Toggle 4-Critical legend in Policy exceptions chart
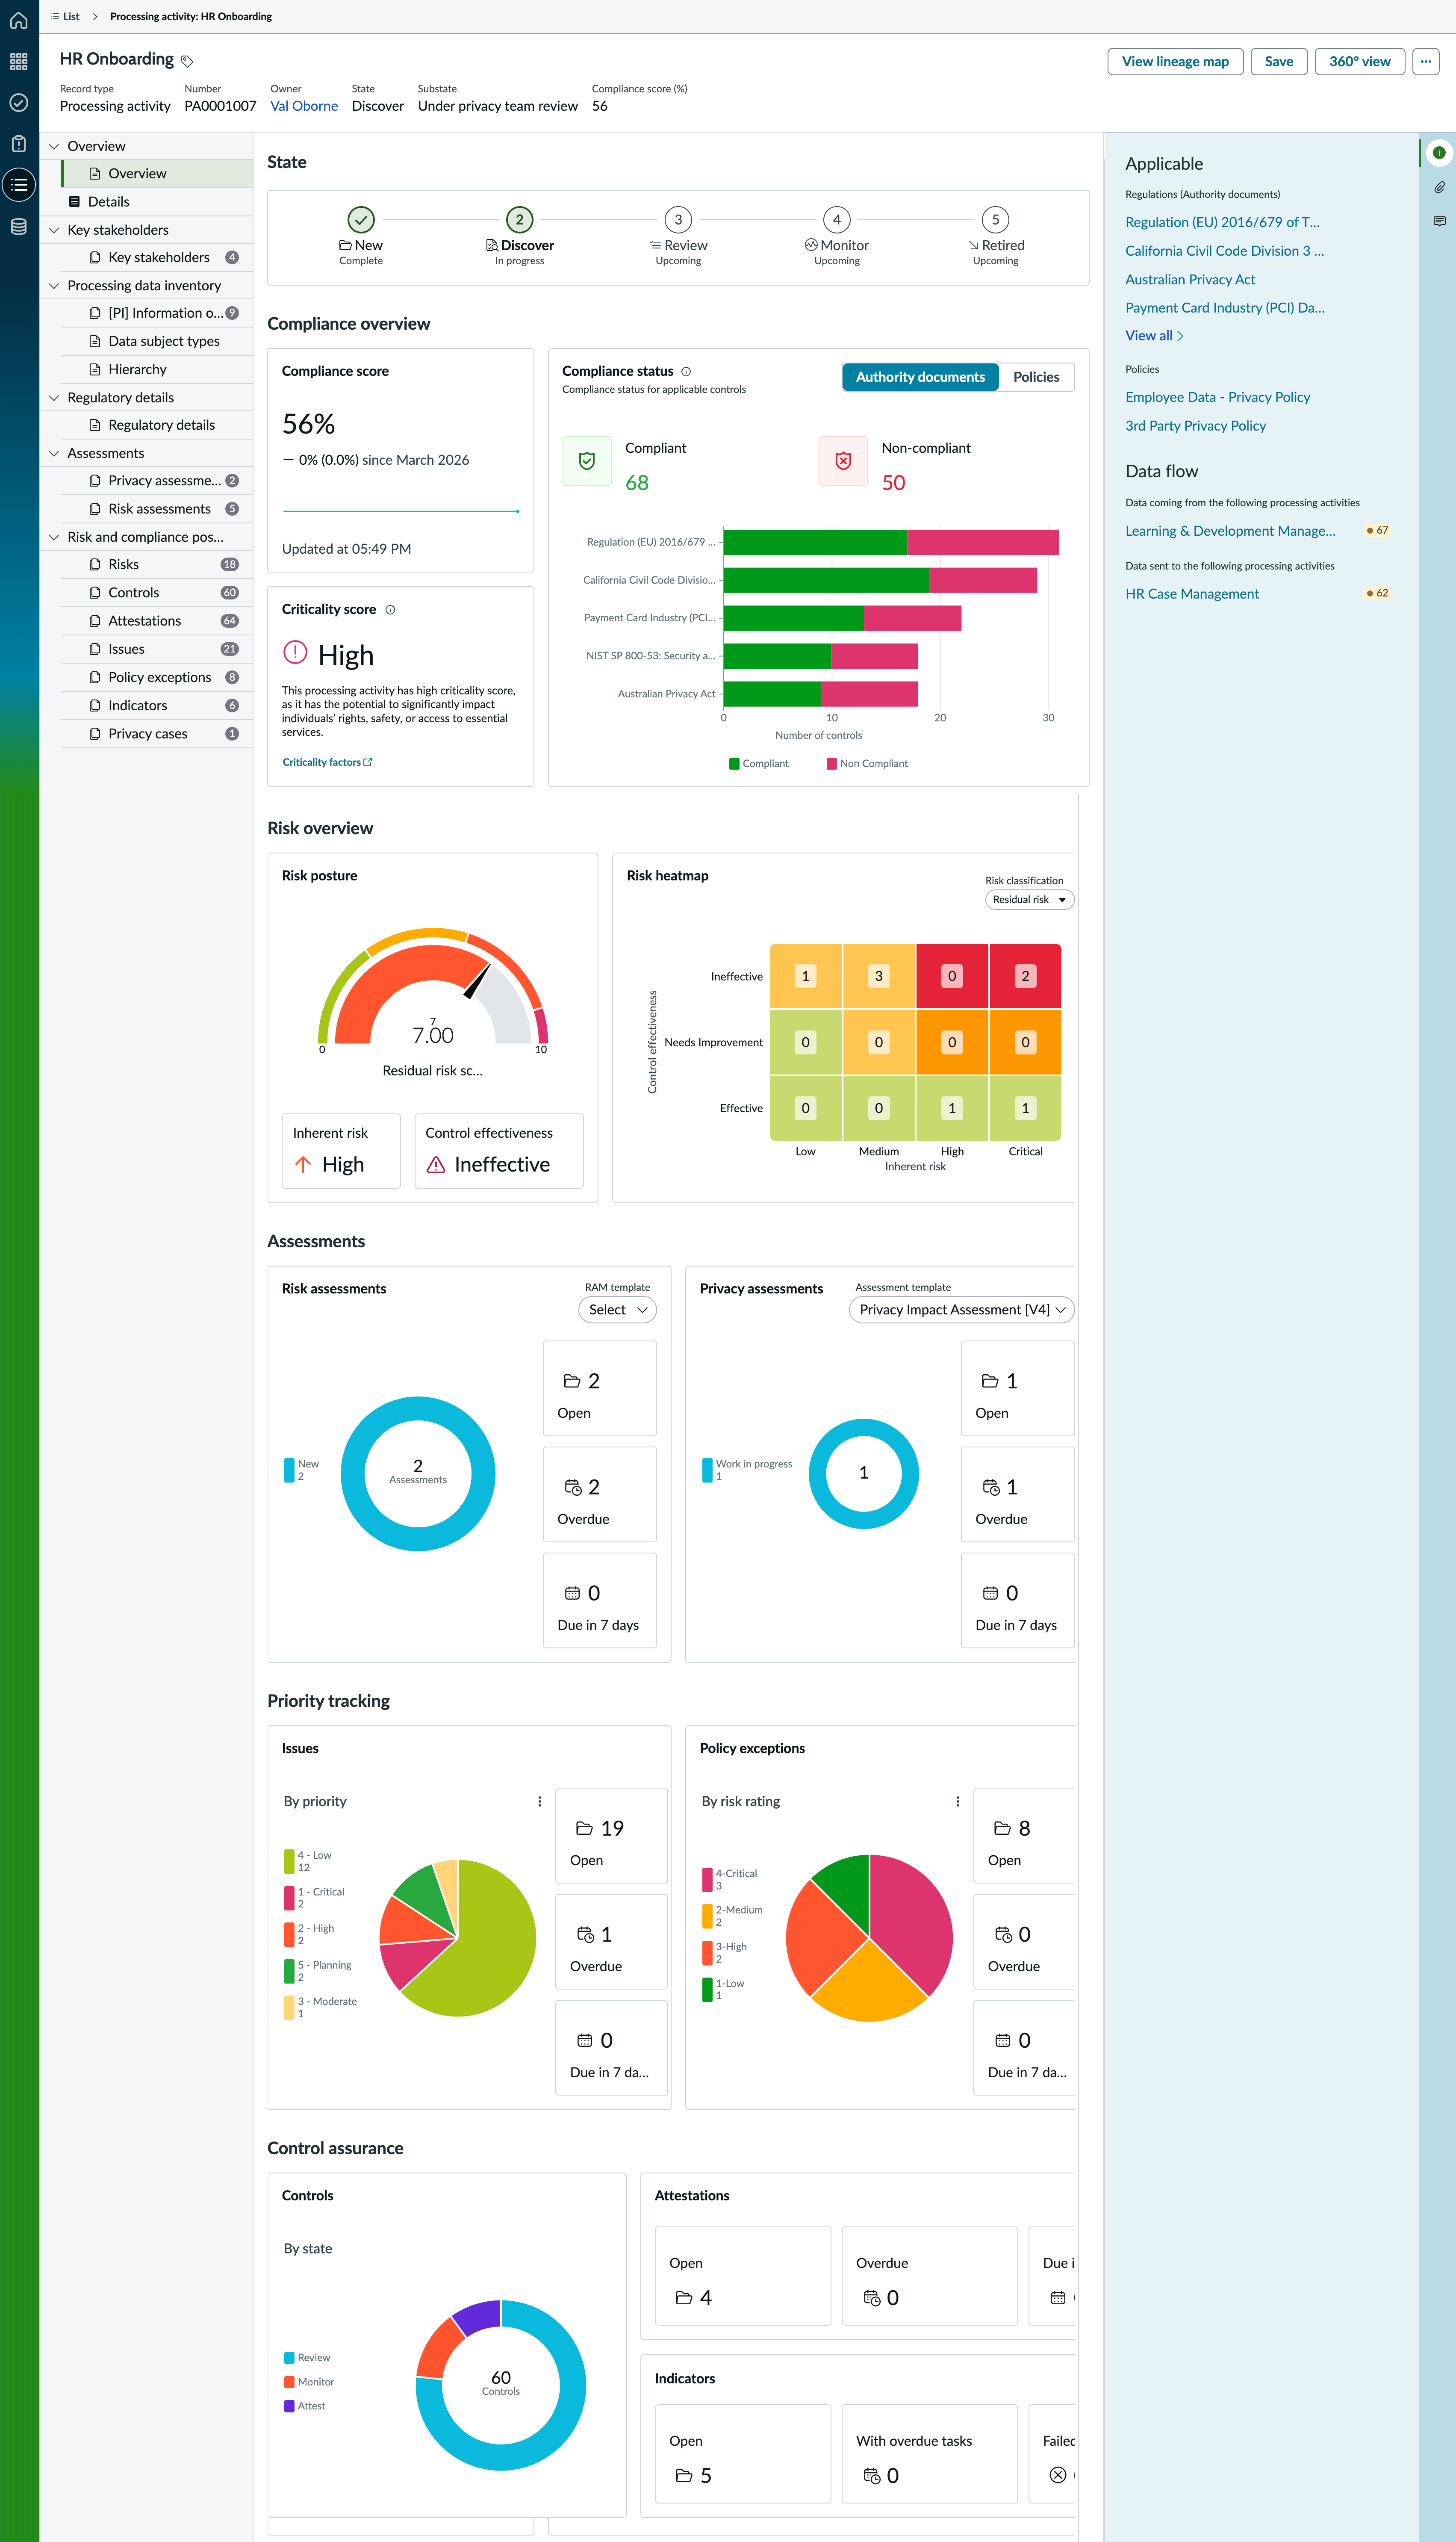The height and width of the screenshot is (2542, 1456). click(x=730, y=1880)
